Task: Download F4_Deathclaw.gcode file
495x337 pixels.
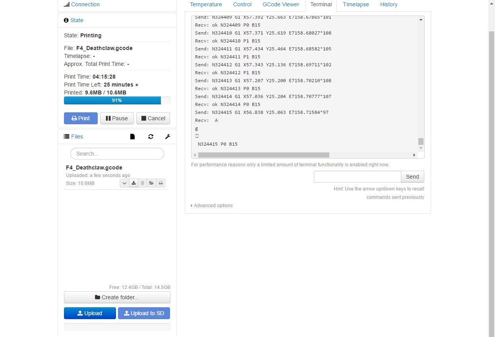Action: click(133, 183)
